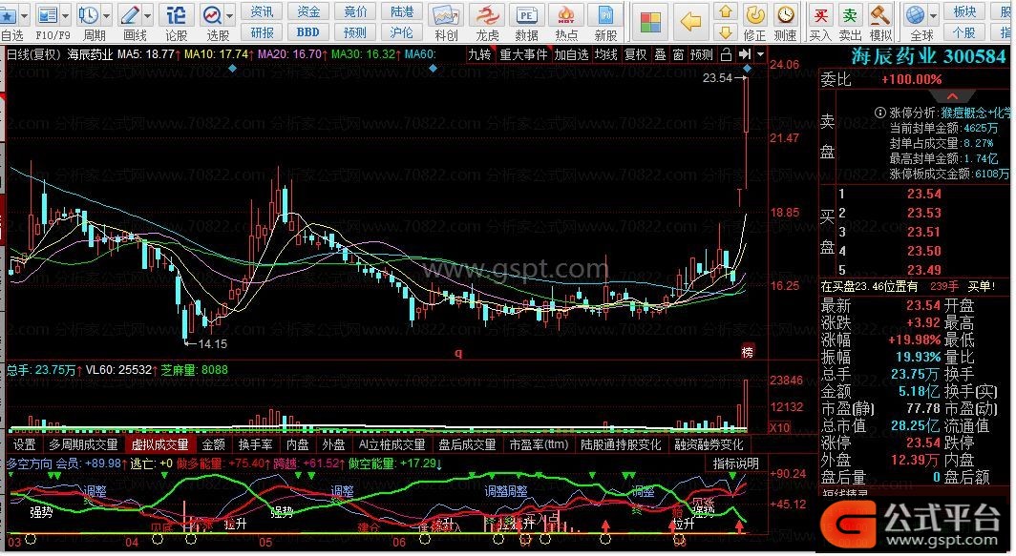Viewport: 1016px width, 556px height.
Task: Click the 测速 speed test clock icon
Action: click(785, 15)
